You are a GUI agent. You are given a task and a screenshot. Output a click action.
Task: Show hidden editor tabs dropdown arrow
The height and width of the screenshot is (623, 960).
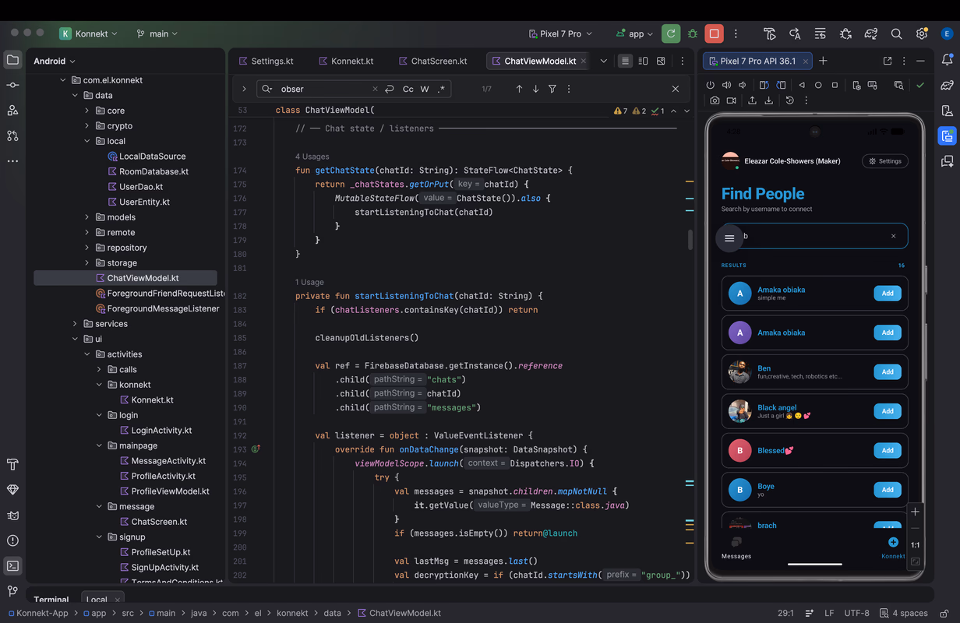coord(604,61)
